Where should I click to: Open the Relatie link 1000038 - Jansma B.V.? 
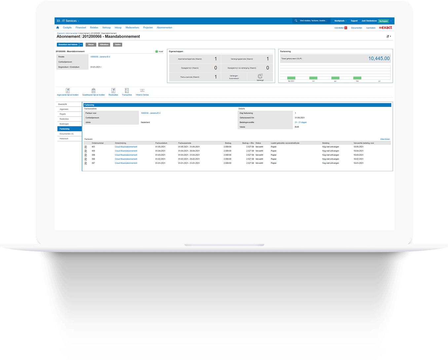(100, 57)
